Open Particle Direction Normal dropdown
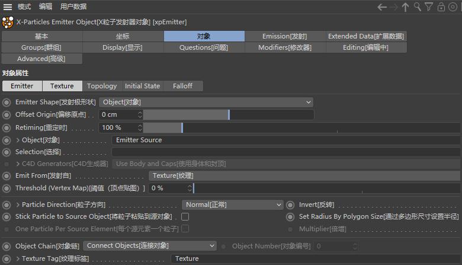The height and width of the screenshot is (265, 462). coord(232,205)
